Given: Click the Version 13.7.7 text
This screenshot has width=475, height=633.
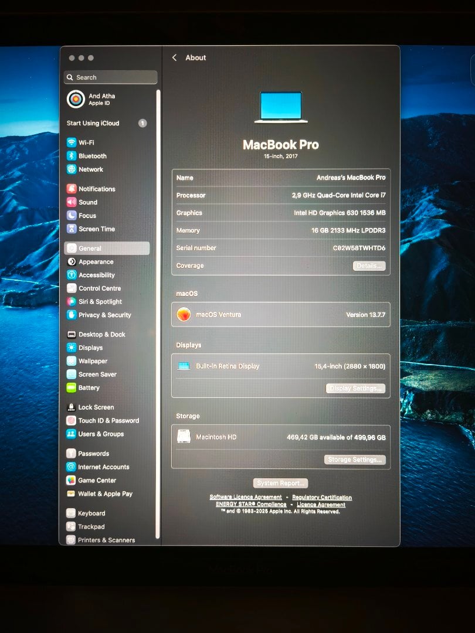Looking at the screenshot, I should point(365,315).
